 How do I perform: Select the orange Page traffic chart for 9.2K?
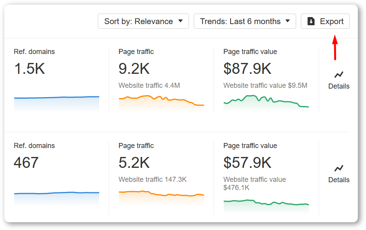pos(161,103)
